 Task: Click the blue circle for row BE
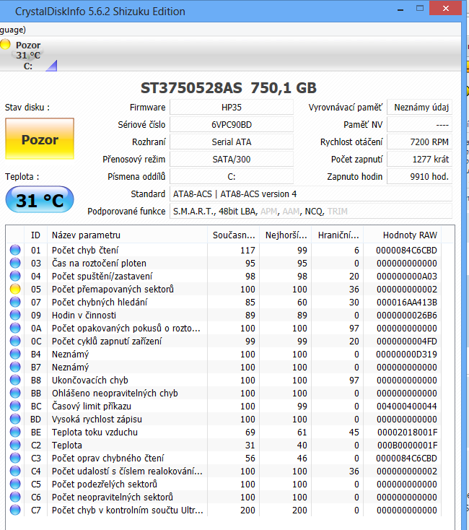pos(15,433)
